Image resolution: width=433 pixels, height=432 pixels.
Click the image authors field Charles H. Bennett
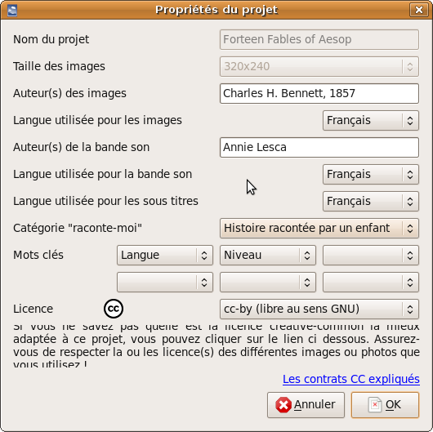pos(319,94)
